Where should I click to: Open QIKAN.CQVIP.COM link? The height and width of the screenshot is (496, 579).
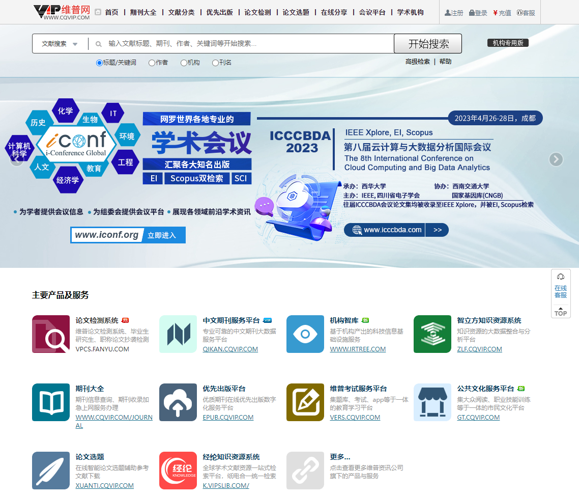pos(230,349)
